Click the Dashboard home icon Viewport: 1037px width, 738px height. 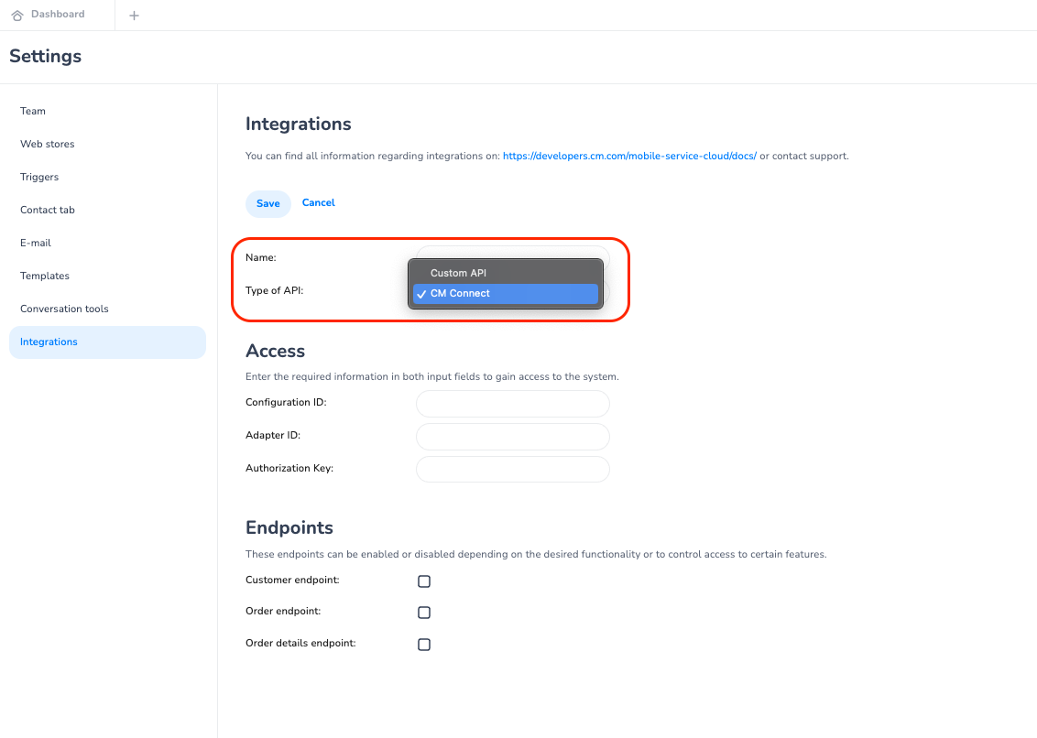[x=17, y=16]
